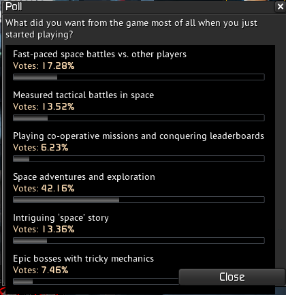Click the Fast-paced space battles progress bar
286x295 pixels.
tap(139, 77)
